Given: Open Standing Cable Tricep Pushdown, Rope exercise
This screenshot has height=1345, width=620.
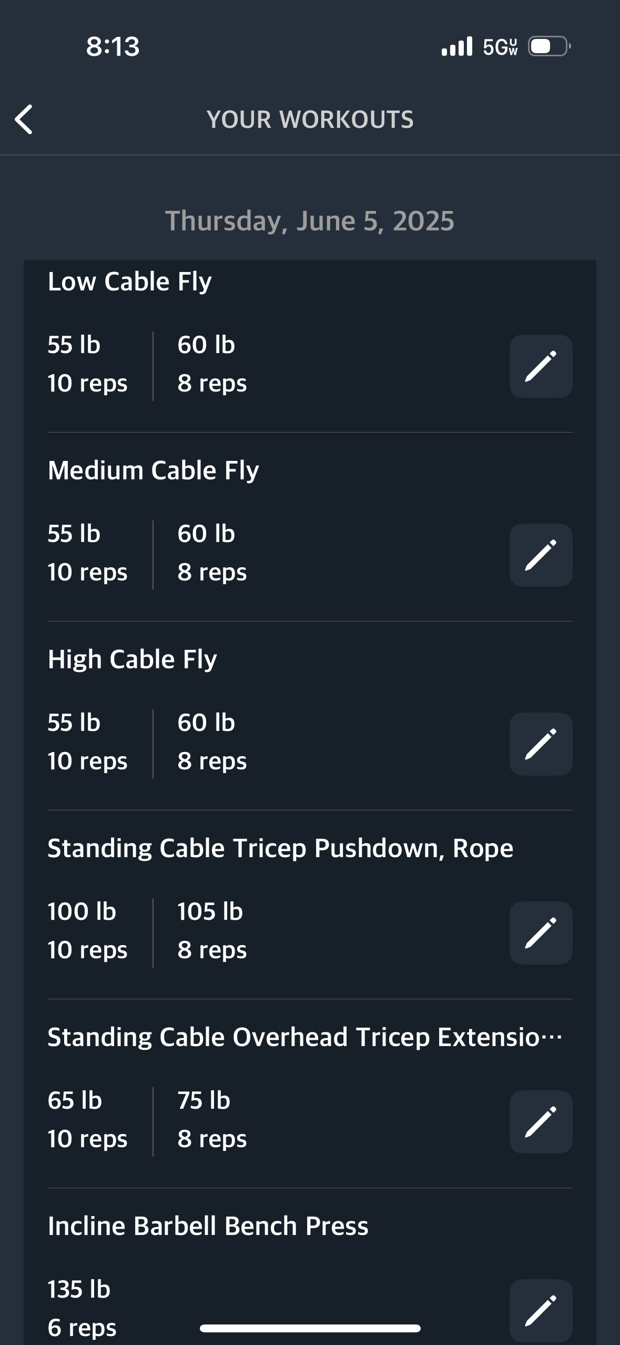Looking at the screenshot, I should (x=280, y=848).
